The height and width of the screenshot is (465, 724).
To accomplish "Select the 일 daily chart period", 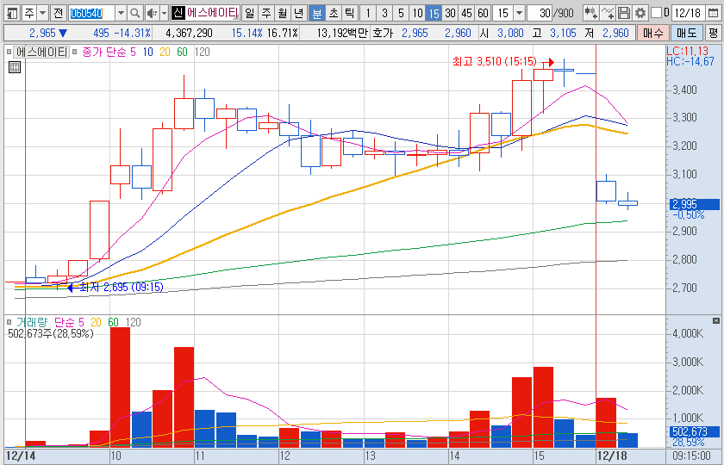I will click(249, 13).
